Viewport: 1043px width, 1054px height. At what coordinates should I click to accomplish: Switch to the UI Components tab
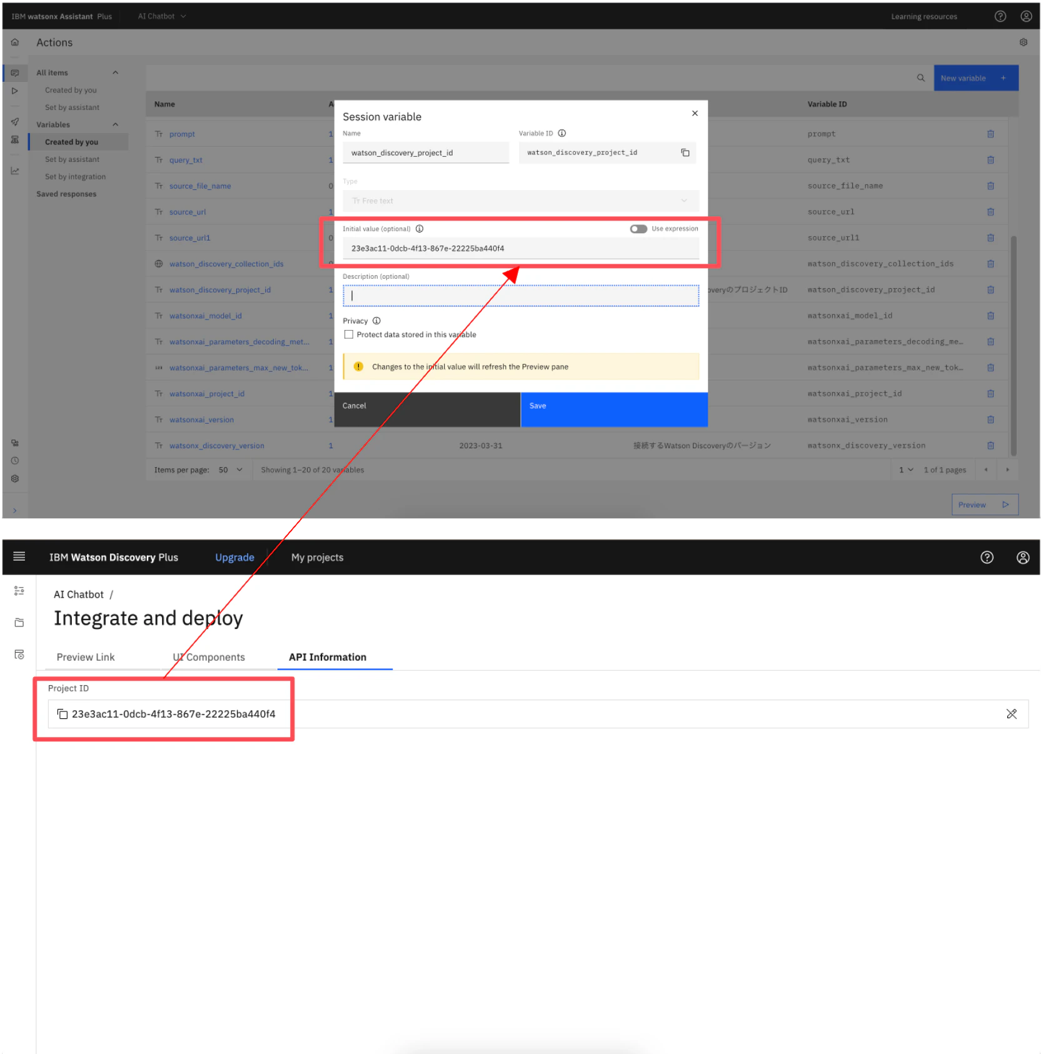(209, 657)
